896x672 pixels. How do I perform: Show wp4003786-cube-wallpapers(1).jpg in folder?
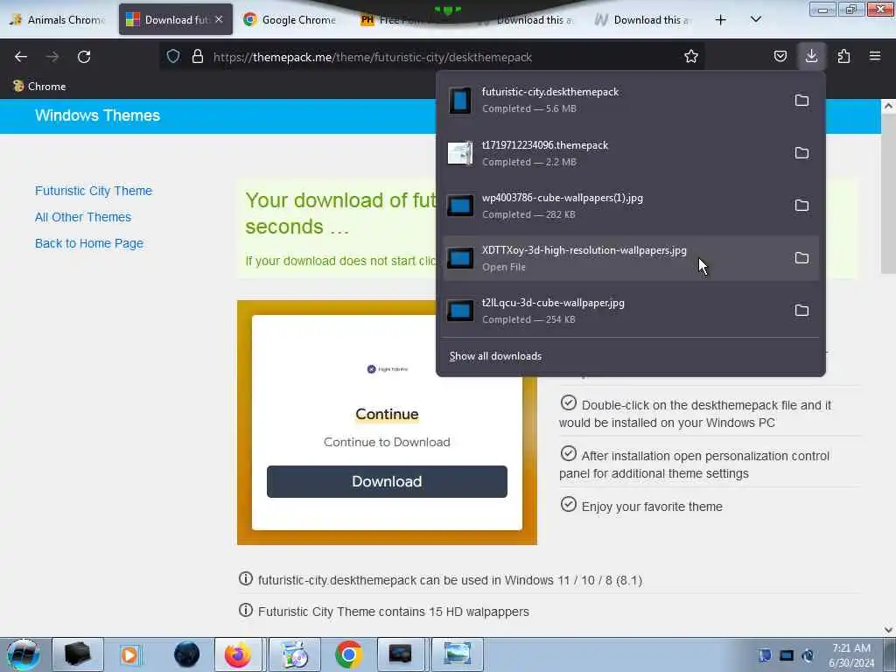pos(801,206)
